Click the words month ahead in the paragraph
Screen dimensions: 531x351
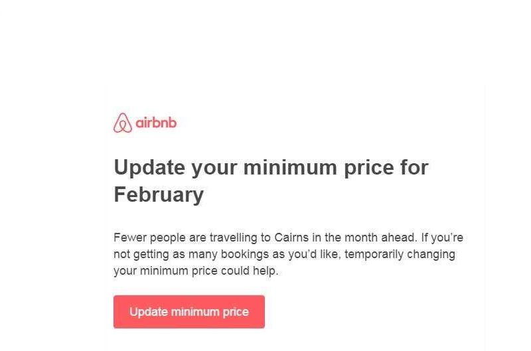point(380,238)
